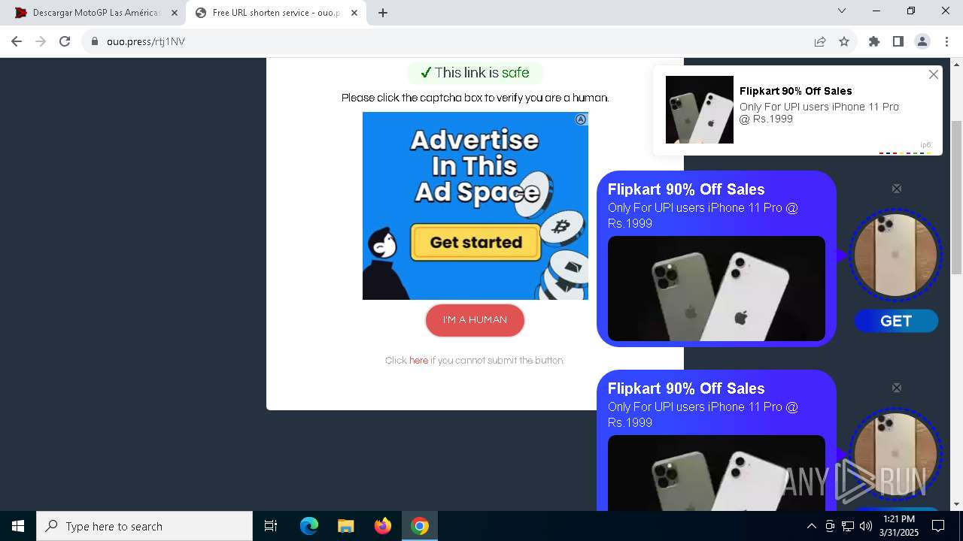The height and width of the screenshot is (541, 963).
Task: Toggle Chrome side panel
Action: pyautogui.click(x=898, y=41)
